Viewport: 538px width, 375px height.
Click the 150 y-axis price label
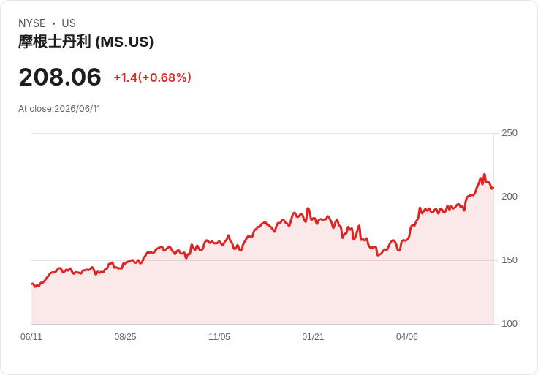tap(509, 260)
